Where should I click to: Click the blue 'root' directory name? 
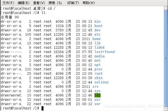pos(98,73)
